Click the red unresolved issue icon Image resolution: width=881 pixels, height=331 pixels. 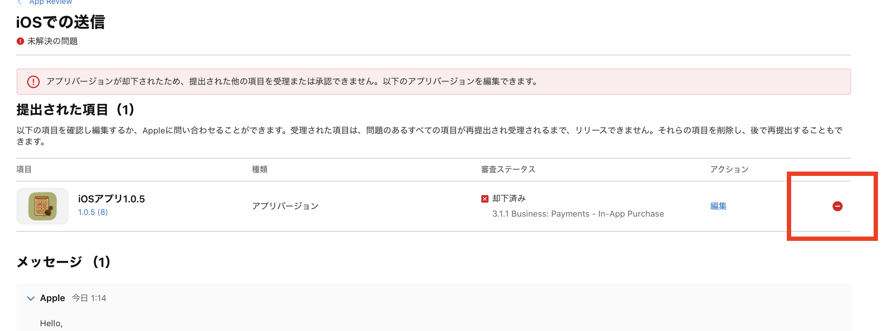[20, 41]
